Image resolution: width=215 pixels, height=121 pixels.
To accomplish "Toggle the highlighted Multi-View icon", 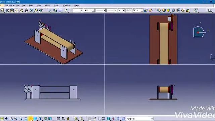I will pyautogui.click(x=31, y=119).
